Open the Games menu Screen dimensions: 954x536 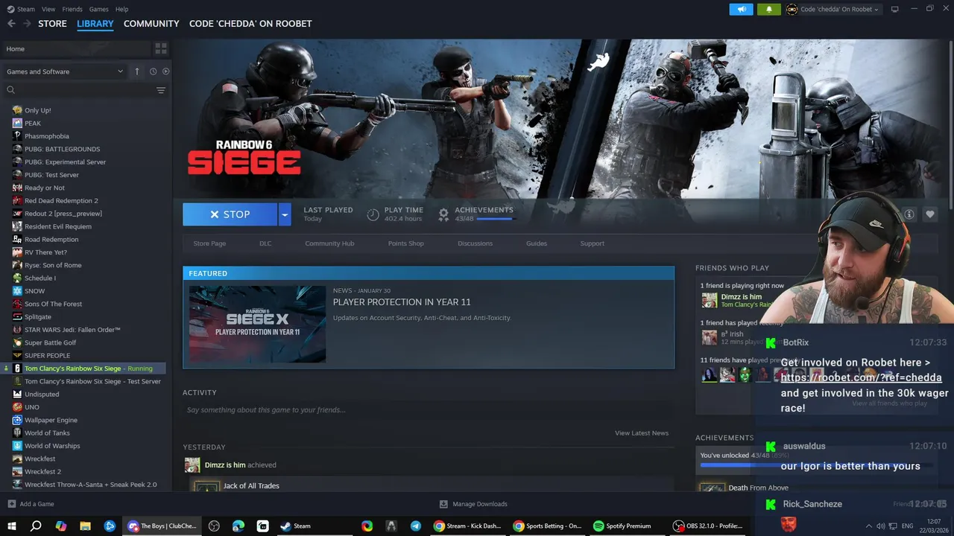pos(98,9)
